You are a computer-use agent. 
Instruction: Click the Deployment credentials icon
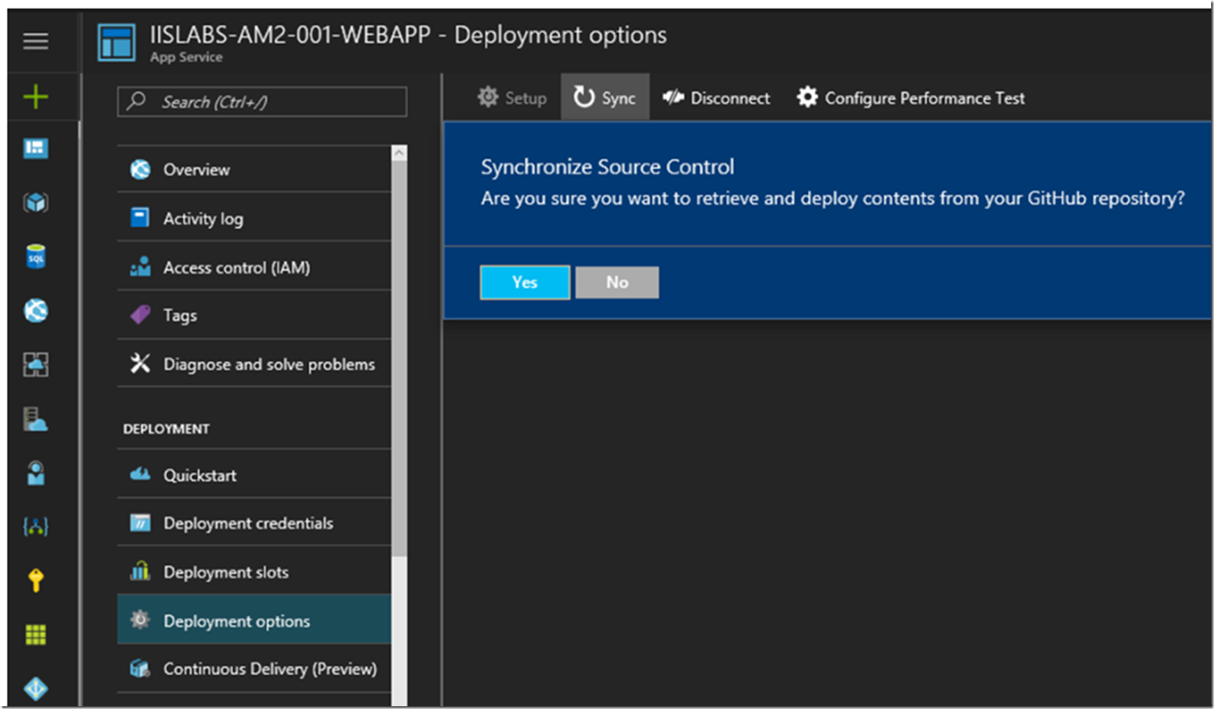[x=140, y=522]
